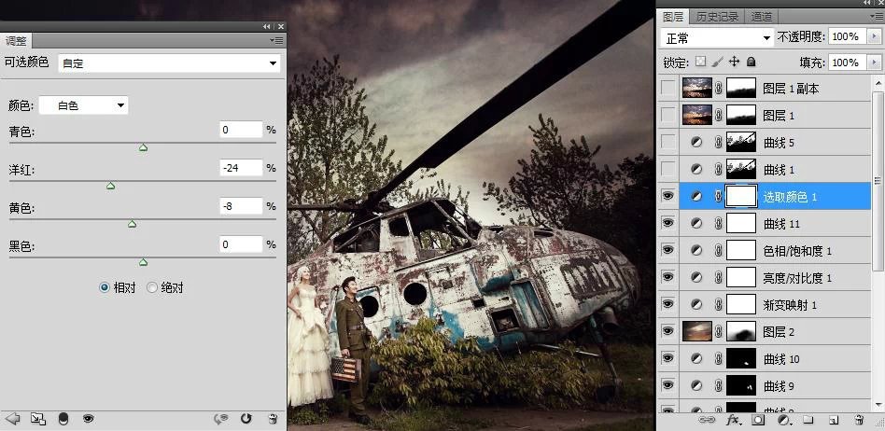Lock position move icon
Image resolution: width=885 pixels, height=431 pixels.
coord(735,62)
